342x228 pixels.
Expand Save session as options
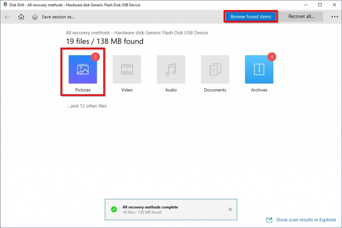(x=58, y=17)
